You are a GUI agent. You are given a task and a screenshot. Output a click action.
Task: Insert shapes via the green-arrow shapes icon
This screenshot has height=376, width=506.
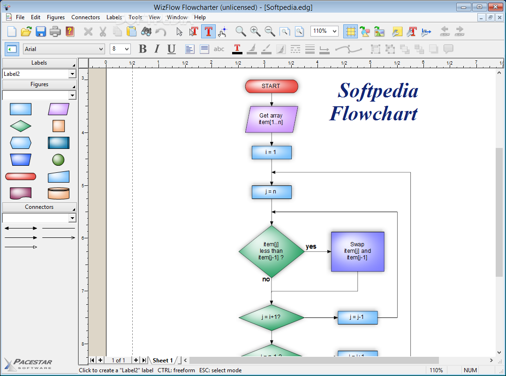(365, 31)
